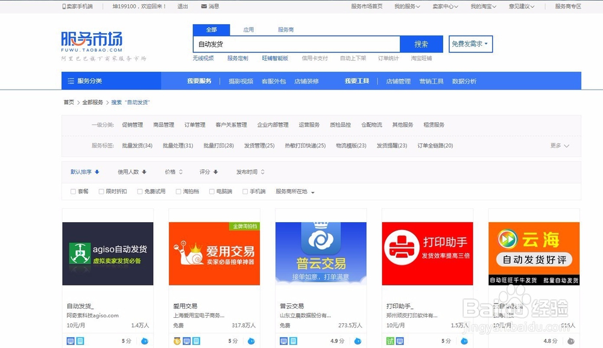Open 客服外包 in the blue nav bar

(x=274, y=81)
